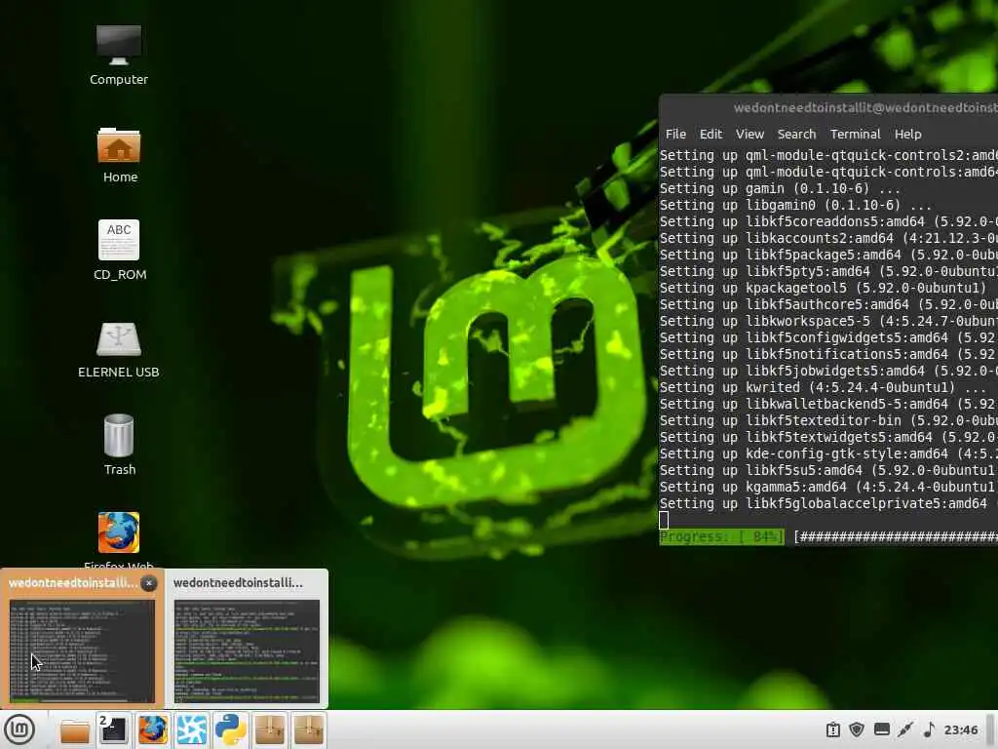Open the Files folder in the taskbar

[74, 730]
